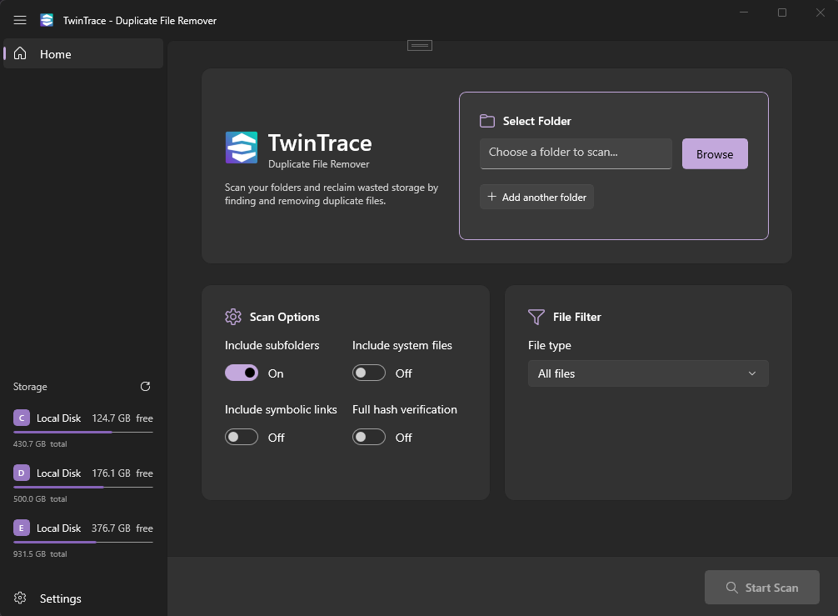Screen dimensions: 838x616
Task: Click the large TwinTrace logo
Action: [242, 147]
